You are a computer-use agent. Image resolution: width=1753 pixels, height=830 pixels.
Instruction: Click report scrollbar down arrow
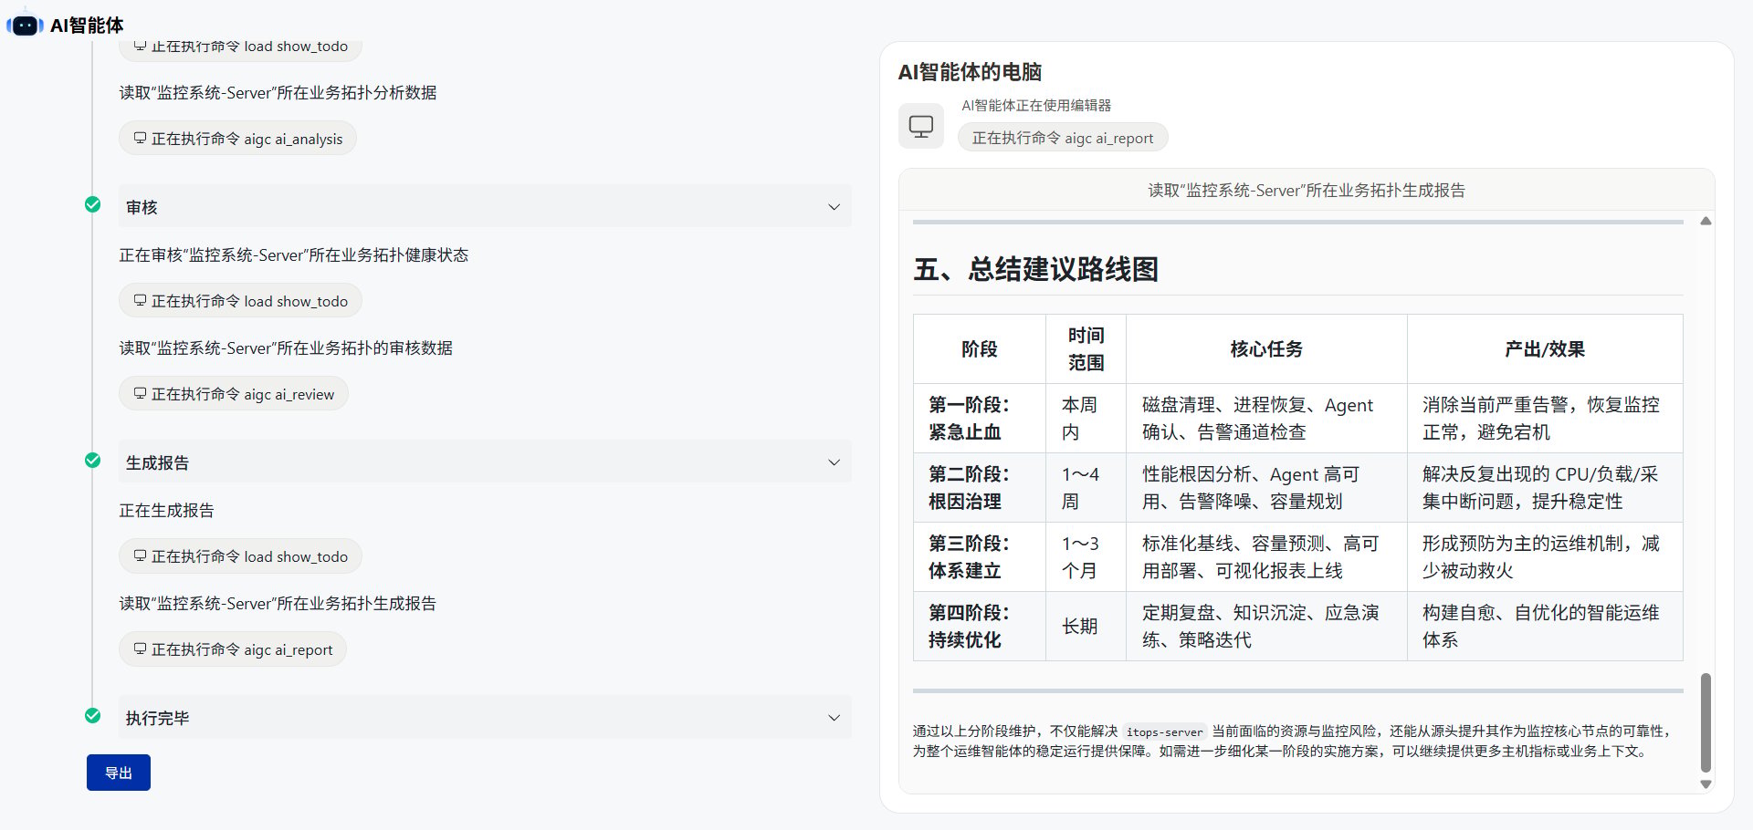point(1706,783)
